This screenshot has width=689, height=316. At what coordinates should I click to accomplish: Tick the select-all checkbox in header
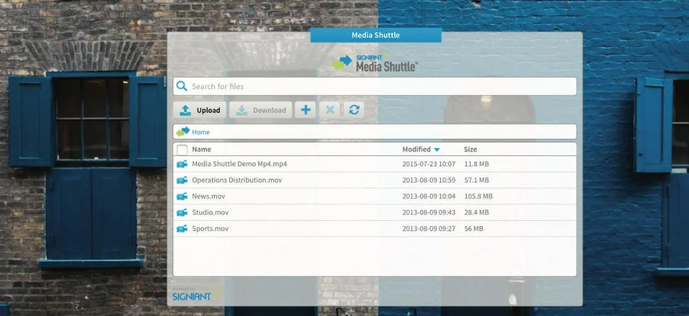pyautogui.click(x=182, y=150)
